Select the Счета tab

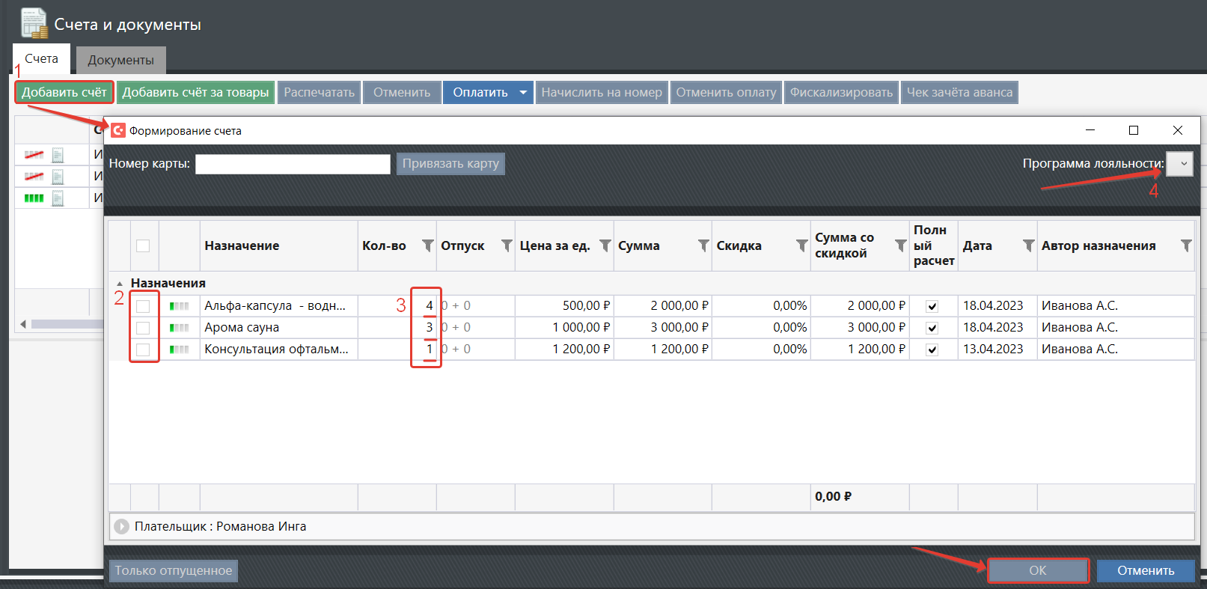tap(41, 58)
